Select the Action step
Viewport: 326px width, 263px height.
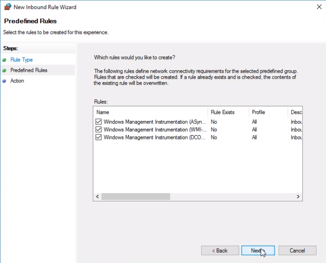coord(17,81)
